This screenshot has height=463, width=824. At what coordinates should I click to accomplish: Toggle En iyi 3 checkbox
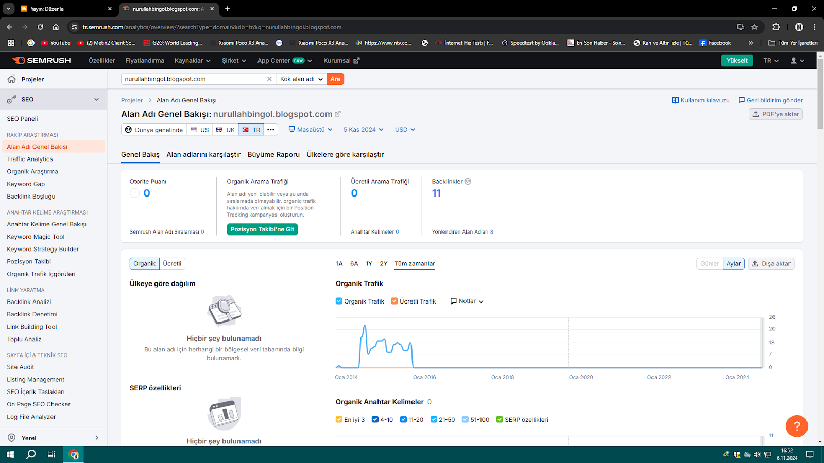(339, 419)
